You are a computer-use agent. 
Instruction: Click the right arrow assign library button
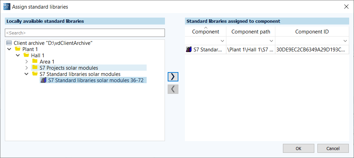click(173, 77)
